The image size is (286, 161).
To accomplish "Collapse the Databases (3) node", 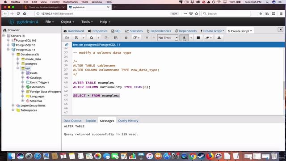I will pyautogui.click(x=13, y=54).
